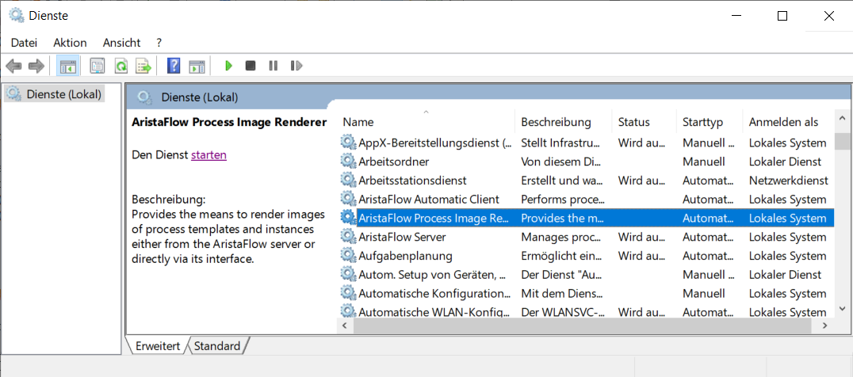
Task: Click the horizontal scrollbar right arrow
Action: tap(824, 326)
